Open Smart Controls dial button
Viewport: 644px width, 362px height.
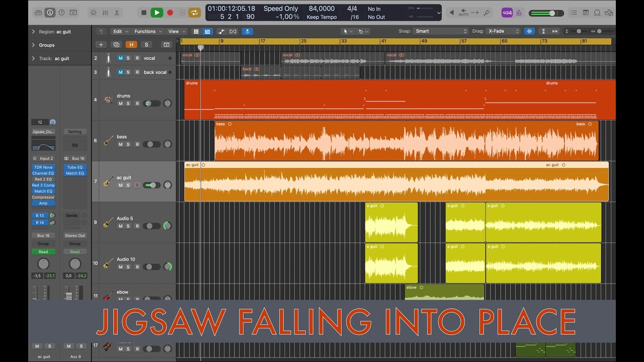click(93, 13)
